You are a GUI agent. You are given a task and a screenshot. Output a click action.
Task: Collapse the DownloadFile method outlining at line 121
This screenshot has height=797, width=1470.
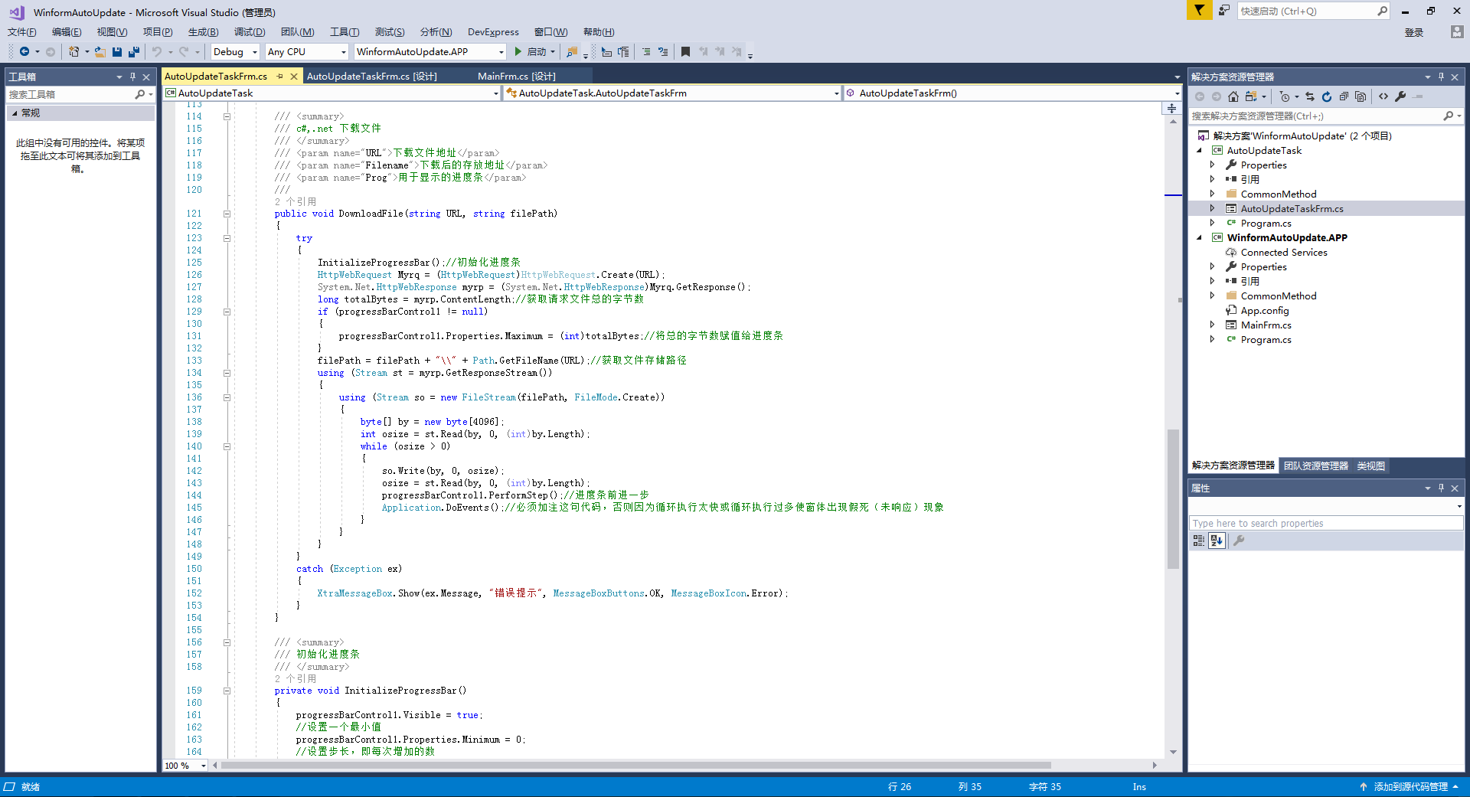tap(227, 214)
